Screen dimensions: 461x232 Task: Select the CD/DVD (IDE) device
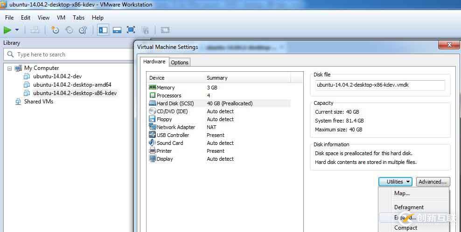[219, 111]
